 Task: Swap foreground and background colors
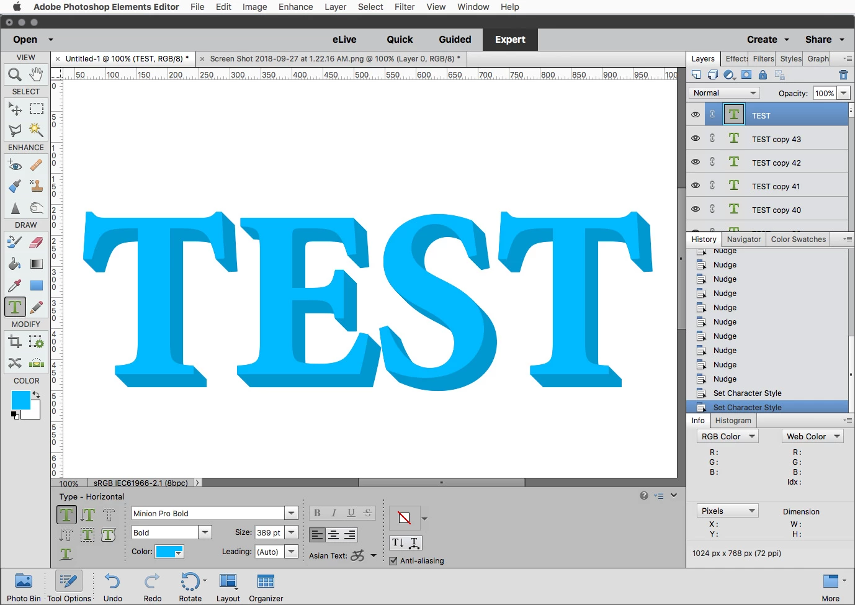36,395
